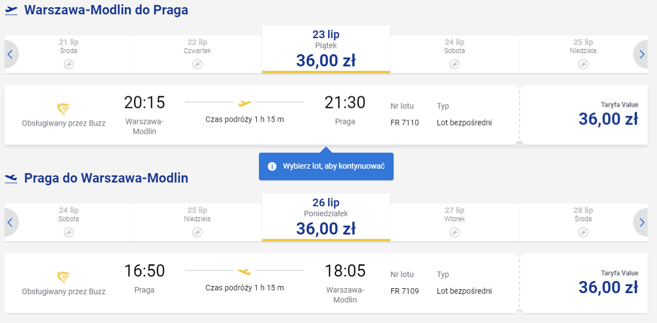Screen dimensions: 657x323
Task: Show later return dates with right arrow
Action: pyautogui.click(x=641, y=222)
